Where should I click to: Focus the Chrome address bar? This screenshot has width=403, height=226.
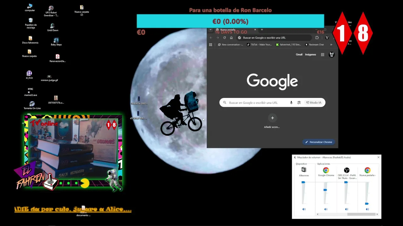[x=274, y=38]
